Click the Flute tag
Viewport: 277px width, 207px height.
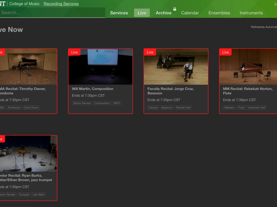coord(241,107)
